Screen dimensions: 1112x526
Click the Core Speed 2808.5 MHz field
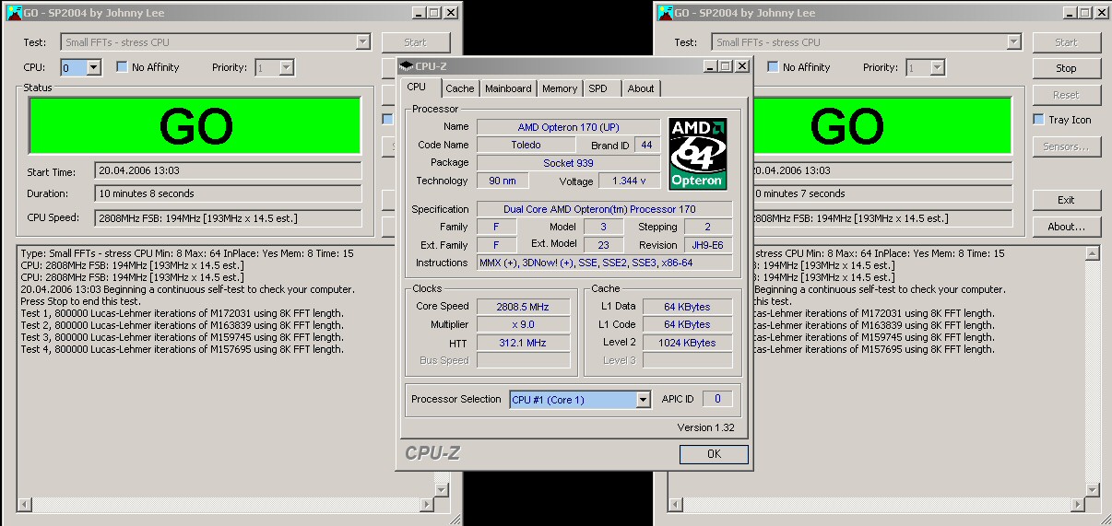pos(523,307)
